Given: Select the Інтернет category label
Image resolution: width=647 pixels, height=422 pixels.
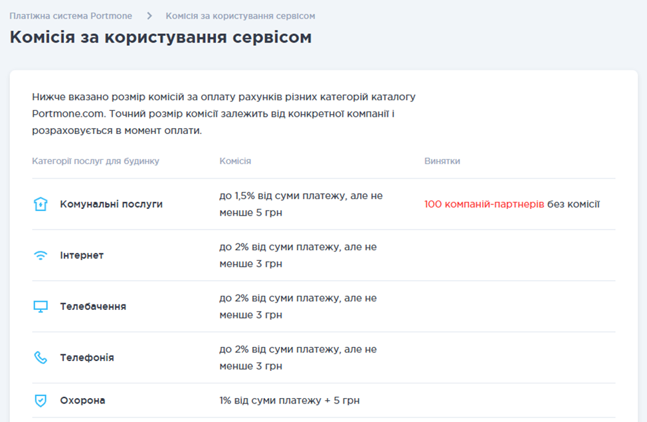Looking at the screenshot, I should (82, 255).
